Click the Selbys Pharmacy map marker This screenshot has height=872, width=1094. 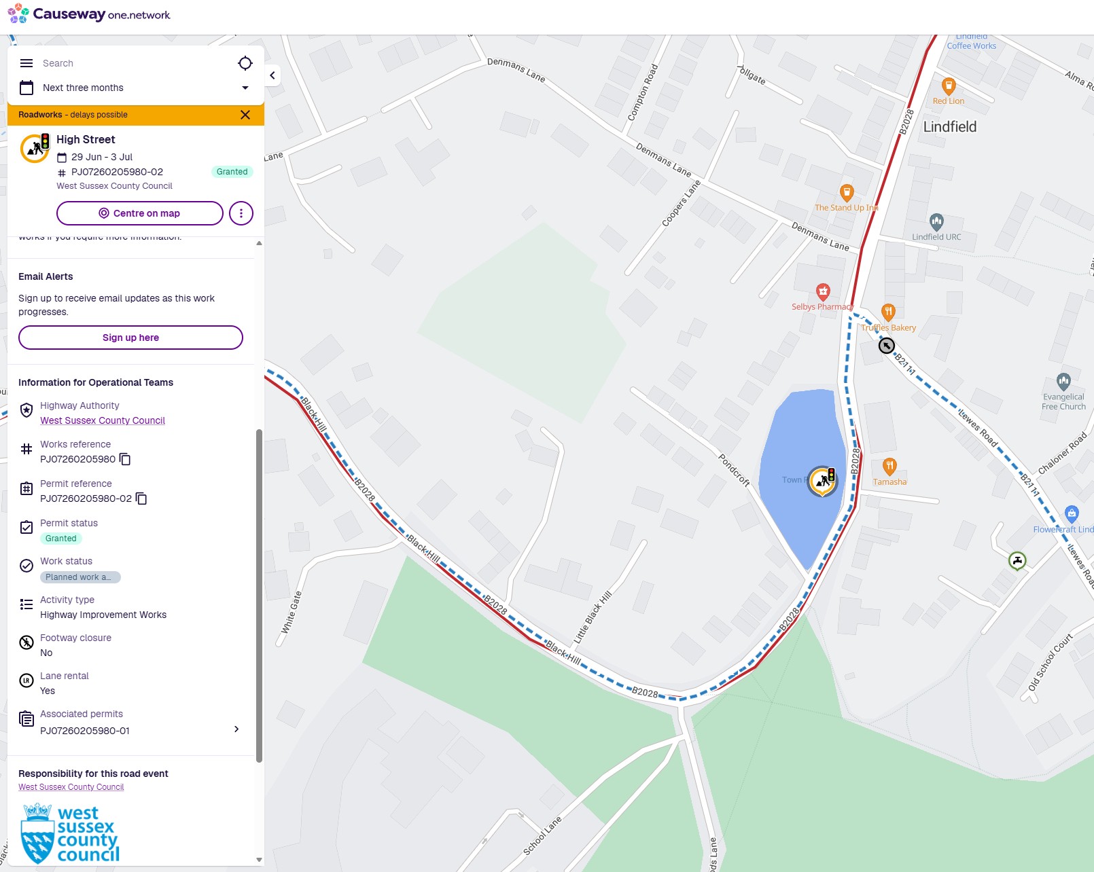point(824,292)
